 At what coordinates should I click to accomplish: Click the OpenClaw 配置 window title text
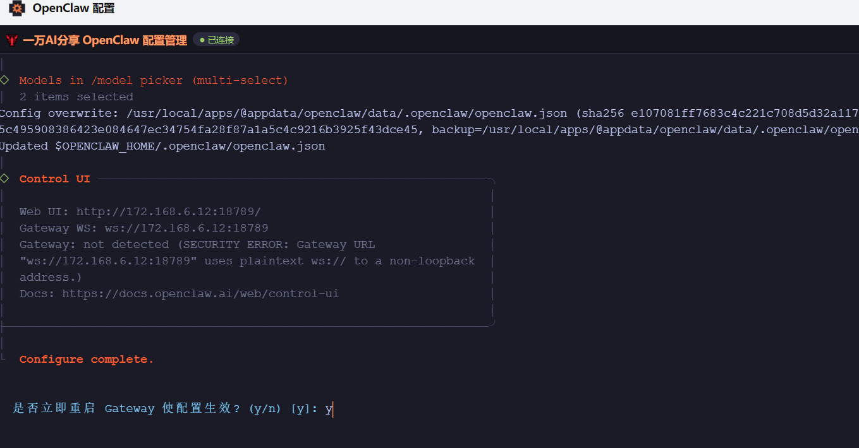[73, 9]
